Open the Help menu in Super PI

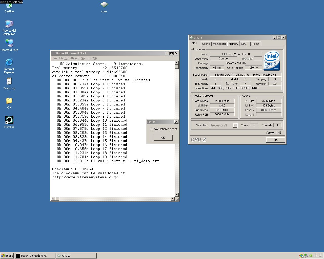(x=92, y=58)
